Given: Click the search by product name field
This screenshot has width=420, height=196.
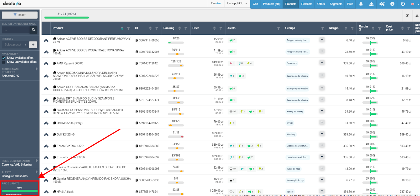Looking at the screenshot, I should pos(16,30).
